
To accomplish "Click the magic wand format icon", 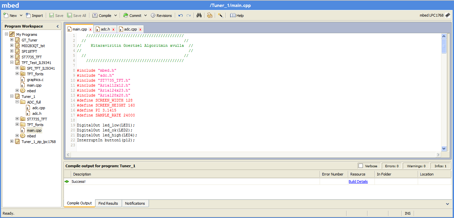I will (x=220, y=15).
